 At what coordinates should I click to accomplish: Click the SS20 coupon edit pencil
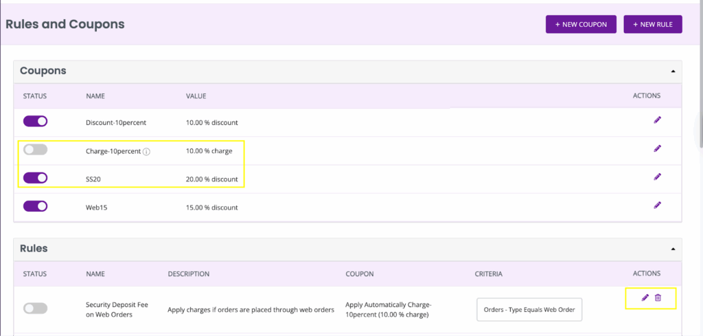coord(657,177)
